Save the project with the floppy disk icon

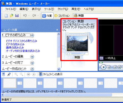coord(17,16)
